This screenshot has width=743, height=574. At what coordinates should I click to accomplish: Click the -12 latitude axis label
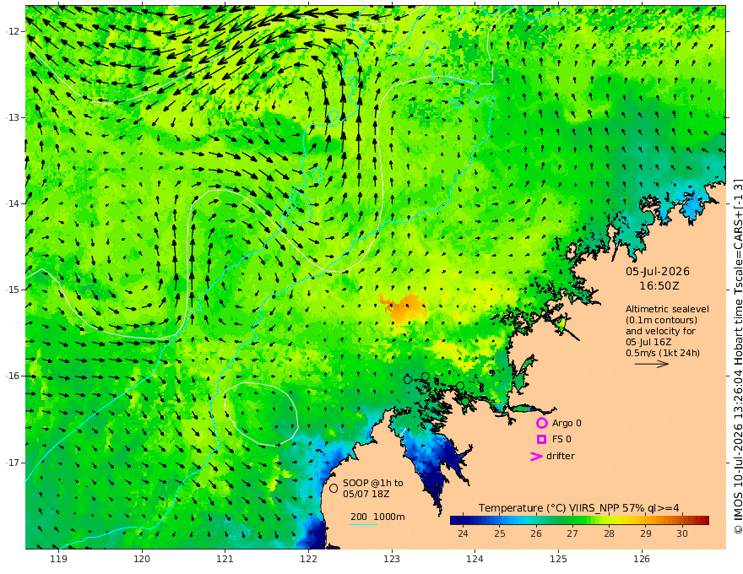13,31
